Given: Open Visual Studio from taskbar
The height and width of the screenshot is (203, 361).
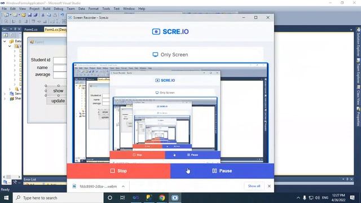Looking at the screenshot, I should pos(135,198).
